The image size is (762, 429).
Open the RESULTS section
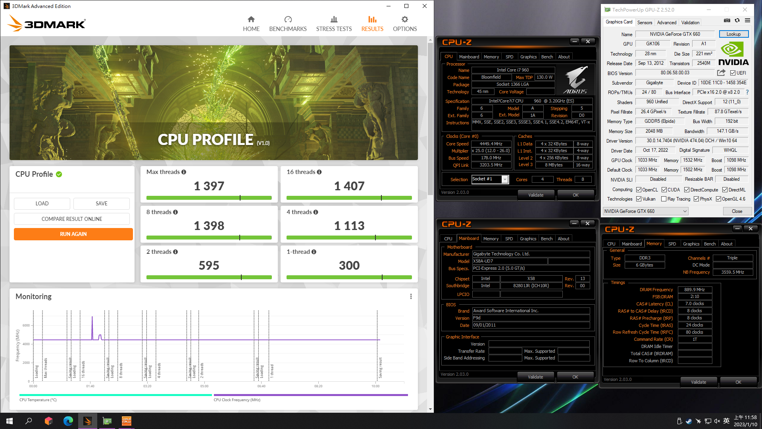tap(372, 24)
